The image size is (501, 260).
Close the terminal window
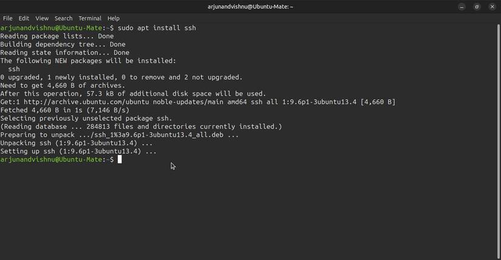pyautogui.click(x=491, y=7)
